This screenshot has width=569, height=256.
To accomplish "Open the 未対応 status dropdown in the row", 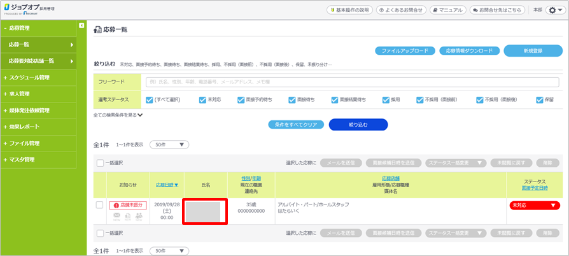I will pos(534,205).
